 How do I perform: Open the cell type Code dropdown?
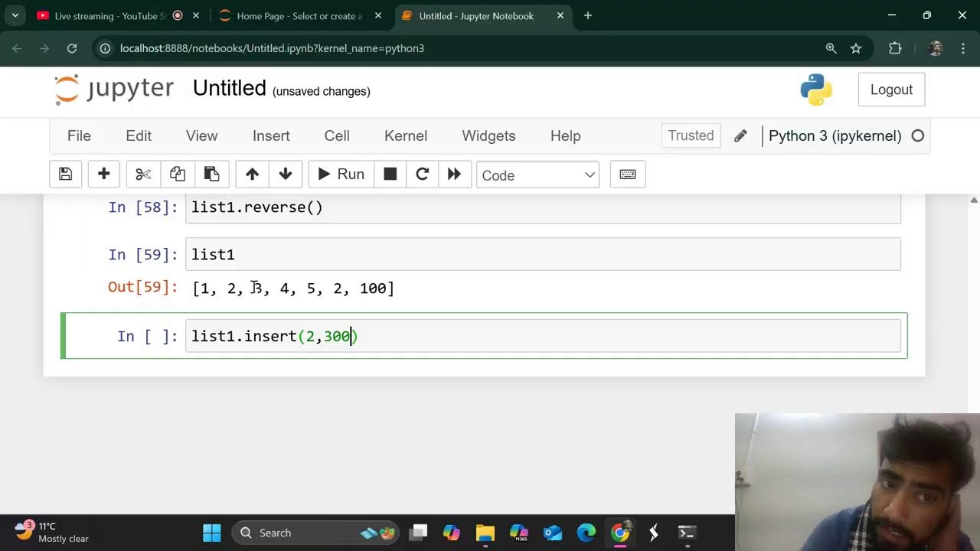(x=537, y=175)
